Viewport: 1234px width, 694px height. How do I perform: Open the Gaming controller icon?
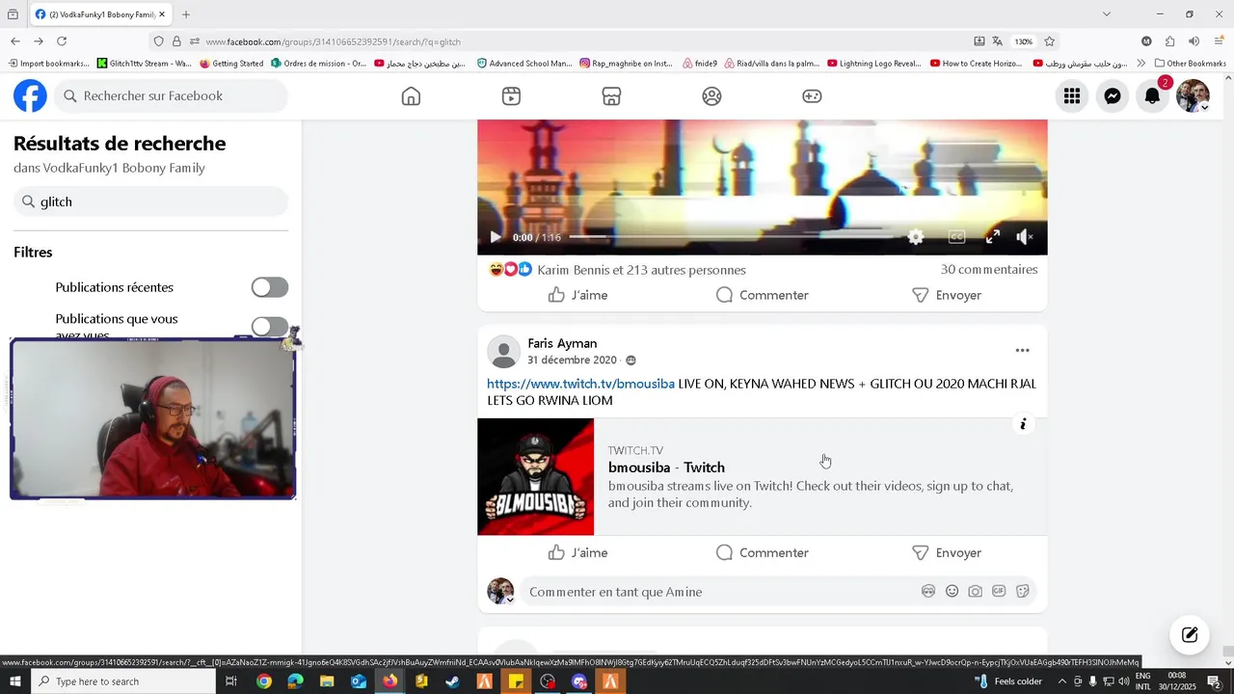tap(813, 96)
